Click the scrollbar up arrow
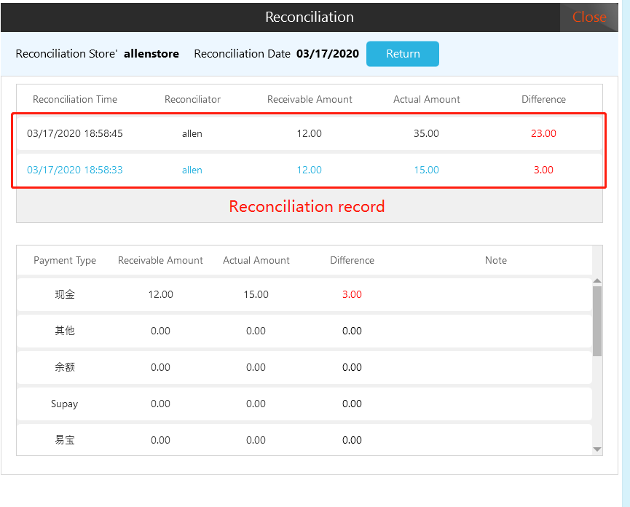Screen dimensions: 630x507 pyautogui.click(x=597, y=281)
